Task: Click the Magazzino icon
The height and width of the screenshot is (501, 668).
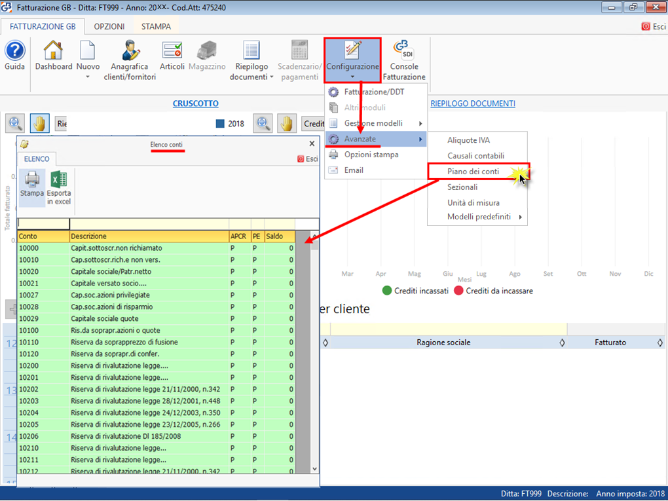Action: pyautogui.click(x=206, y=50)
